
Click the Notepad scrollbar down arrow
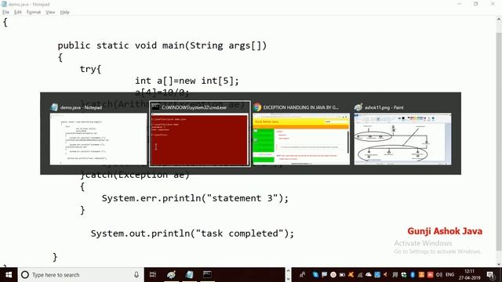tap(499, 264)
